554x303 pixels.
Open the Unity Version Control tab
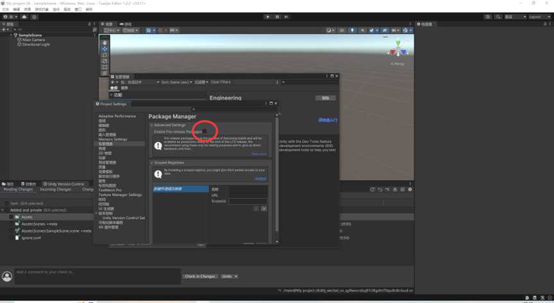point(65,184)
